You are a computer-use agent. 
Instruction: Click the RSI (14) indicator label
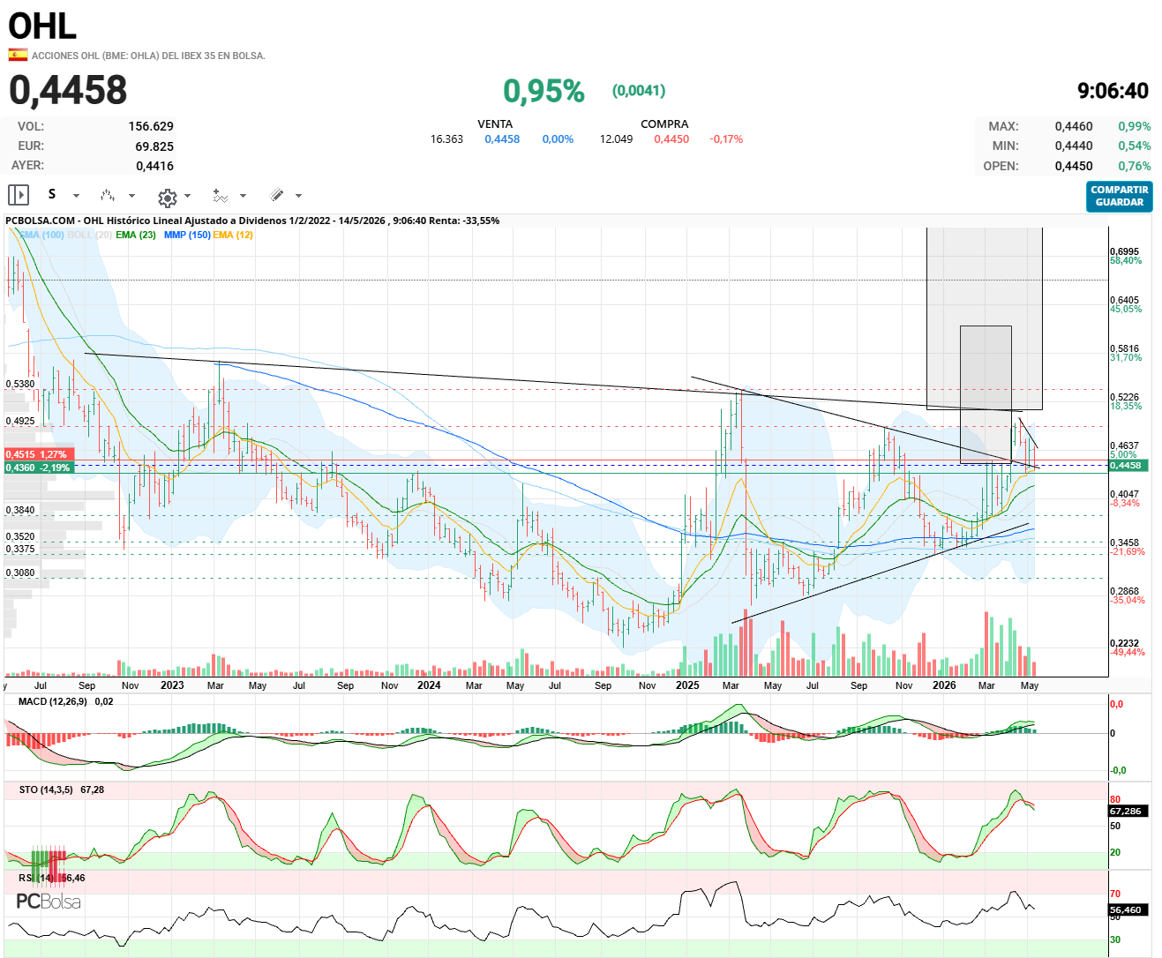click(36, 878)
